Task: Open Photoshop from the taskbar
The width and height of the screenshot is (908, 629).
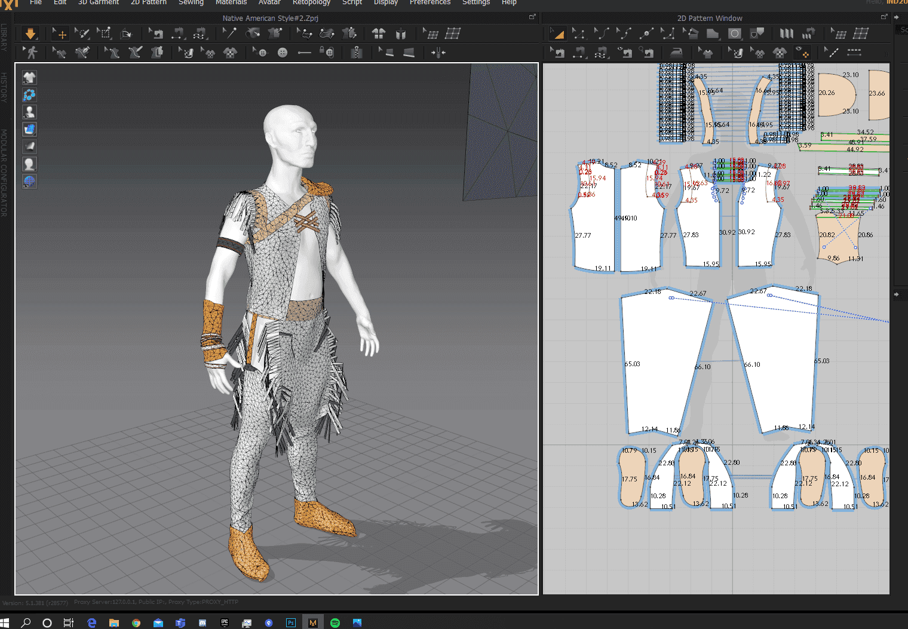Action: [x=291, y=622]
